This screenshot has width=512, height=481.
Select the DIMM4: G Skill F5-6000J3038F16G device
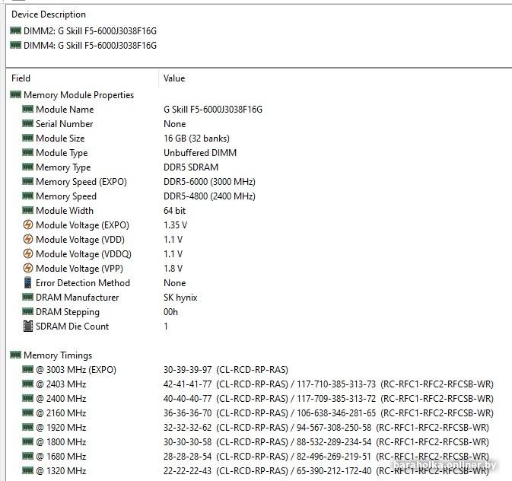[x=90, y=46]
